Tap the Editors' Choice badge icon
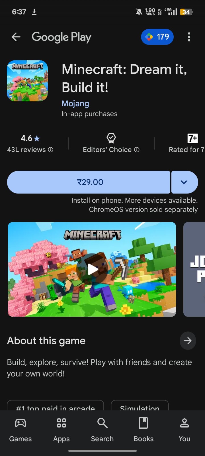205x456 pixels. pos(111,138)
